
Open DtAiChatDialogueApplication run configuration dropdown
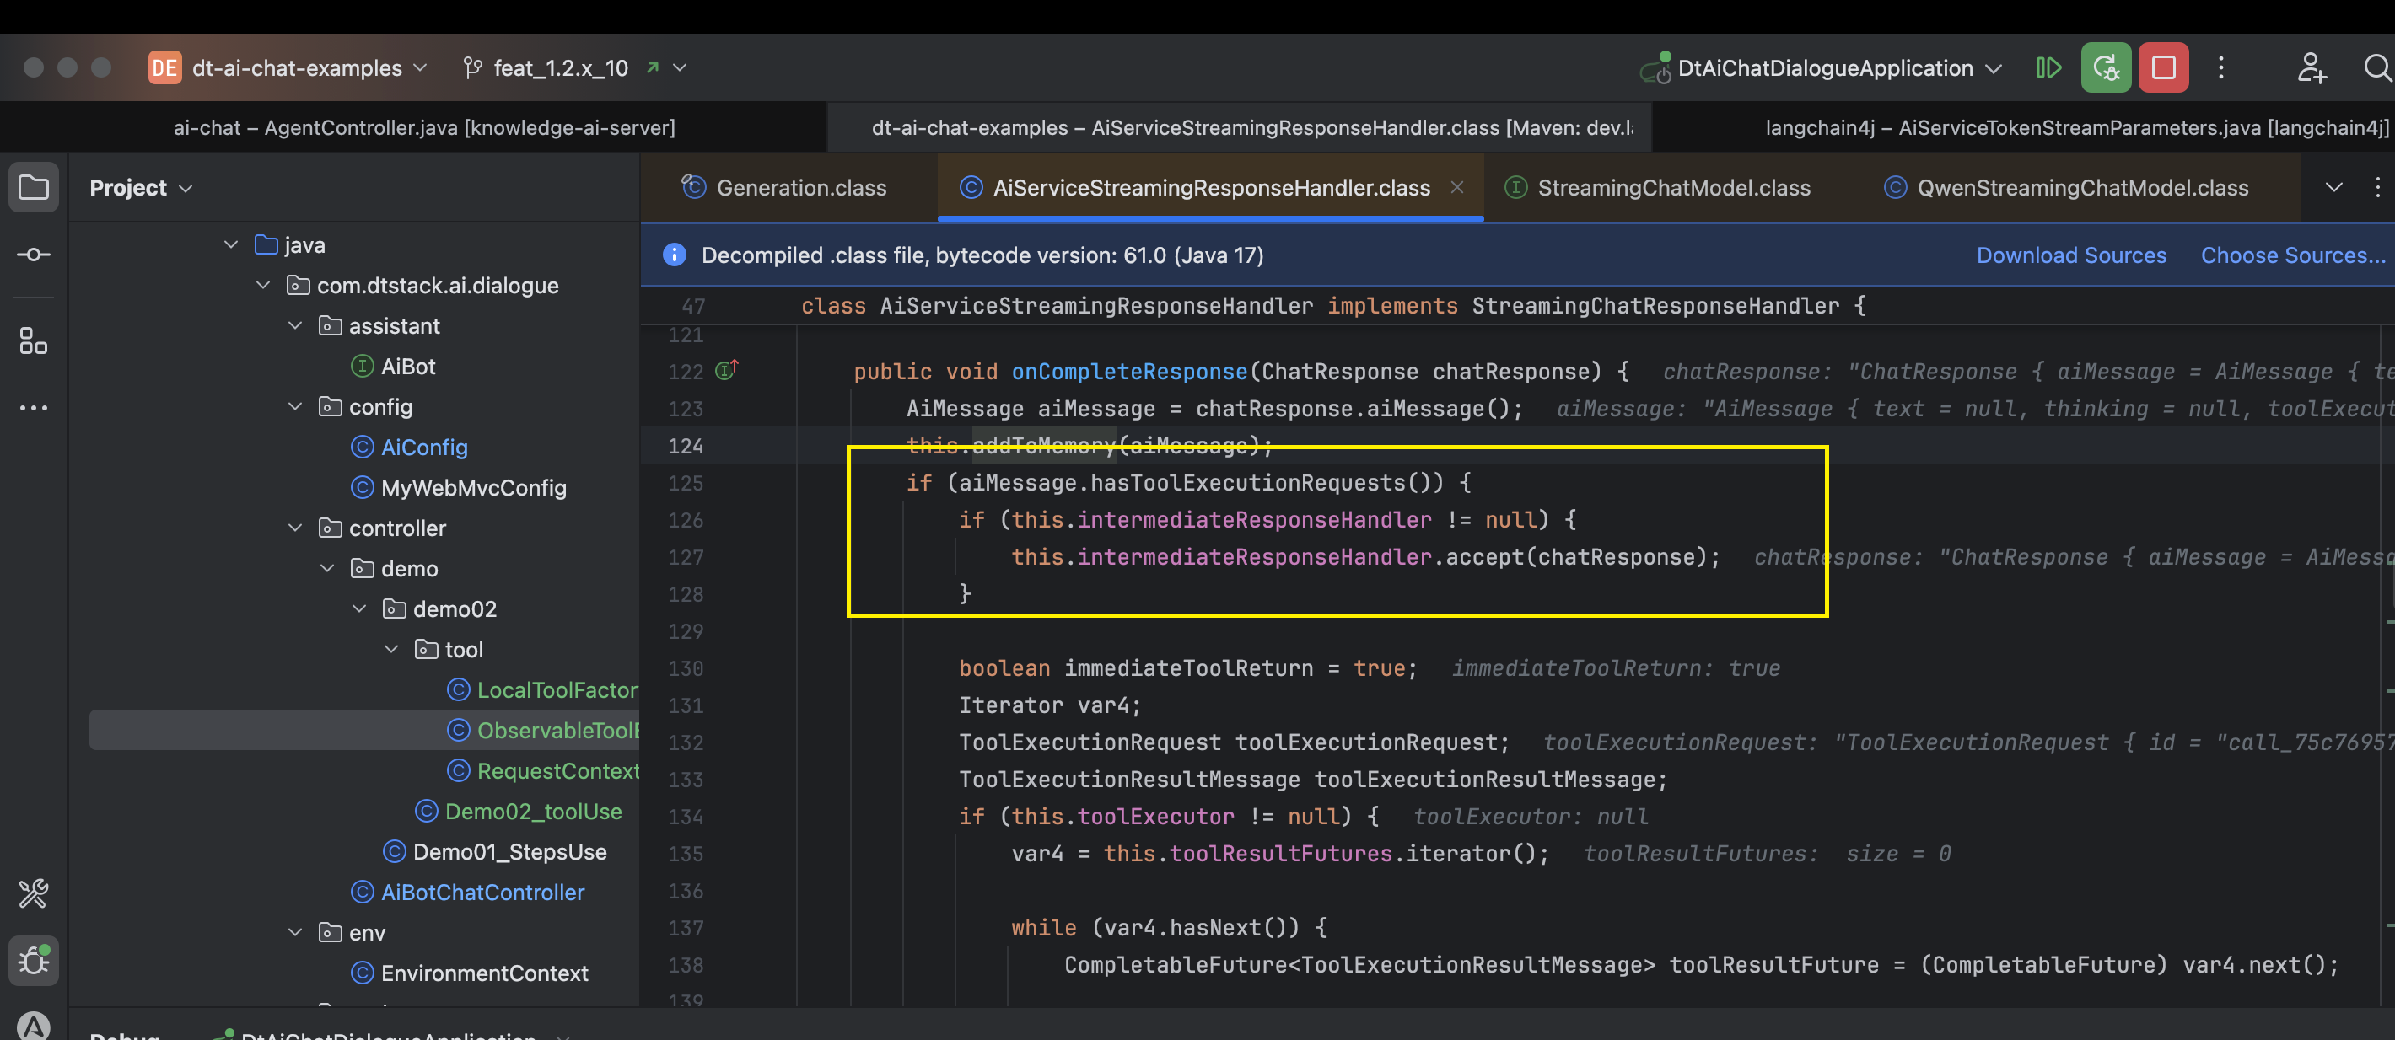click(x=1822, y=68)
